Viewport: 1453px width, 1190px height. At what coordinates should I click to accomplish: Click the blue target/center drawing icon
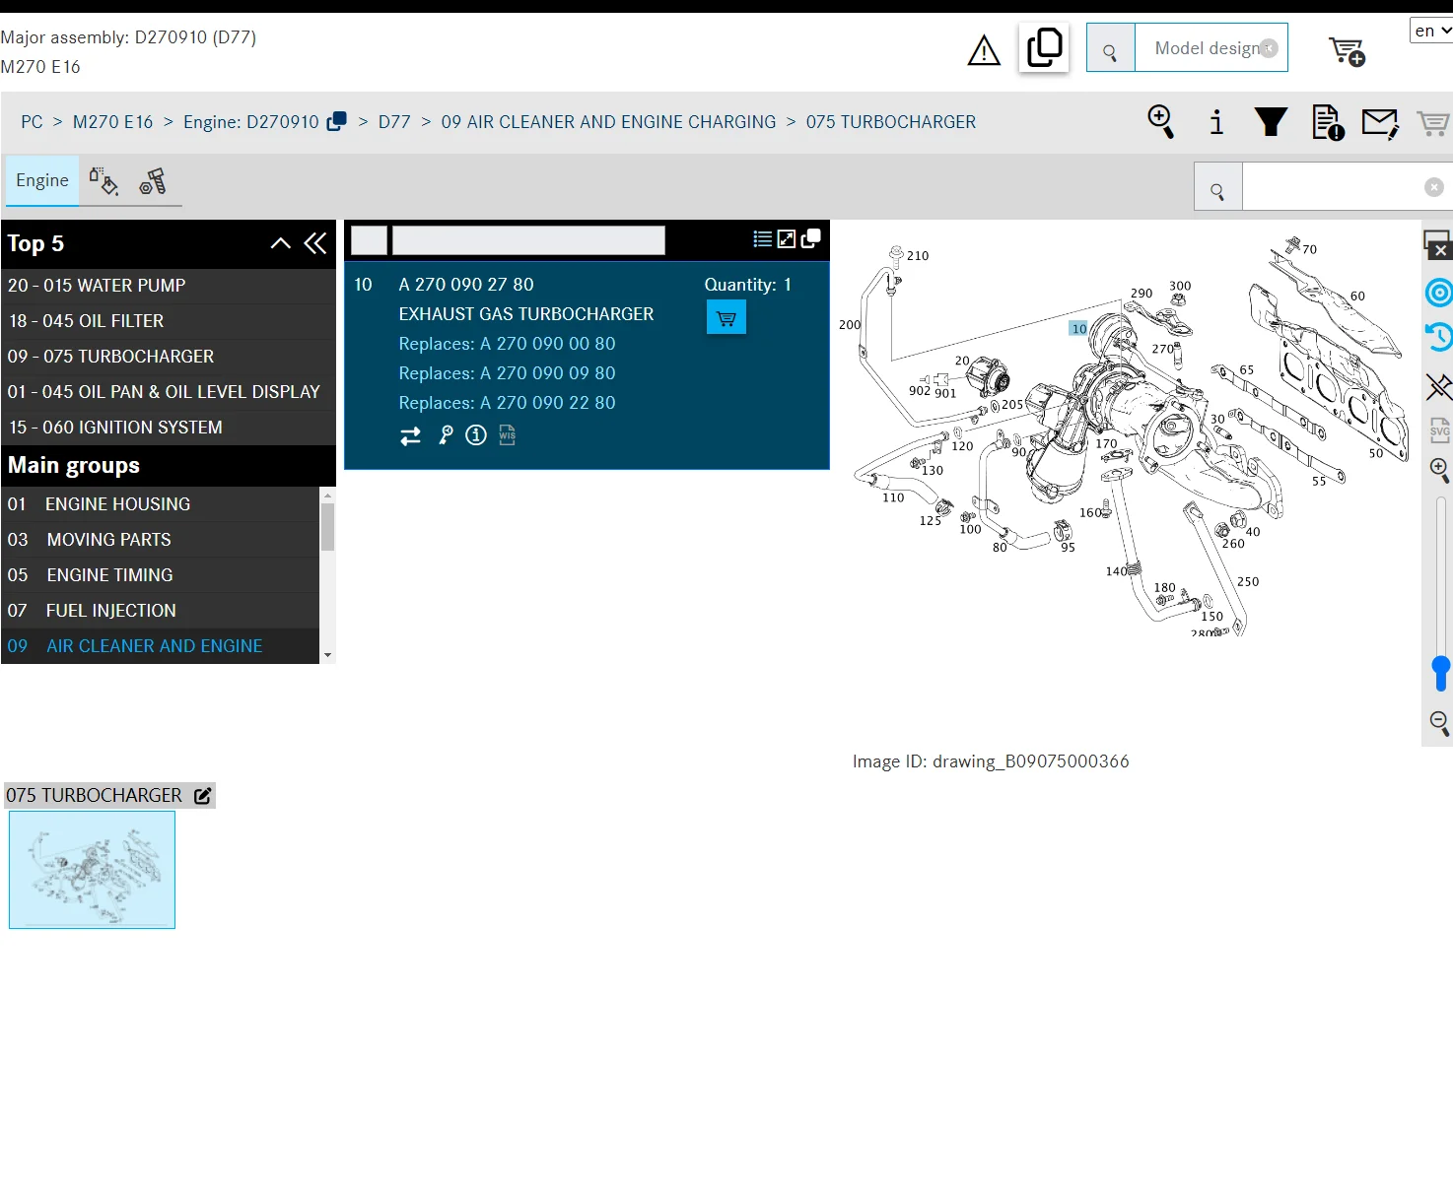tap(1439, 293)
